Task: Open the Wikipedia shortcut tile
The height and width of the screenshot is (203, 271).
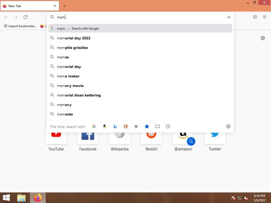Action: (120, 138)
